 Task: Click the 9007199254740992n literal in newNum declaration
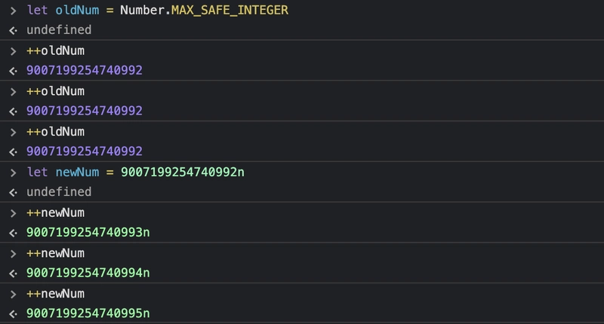pyautogui.click(x=183, y=173)
